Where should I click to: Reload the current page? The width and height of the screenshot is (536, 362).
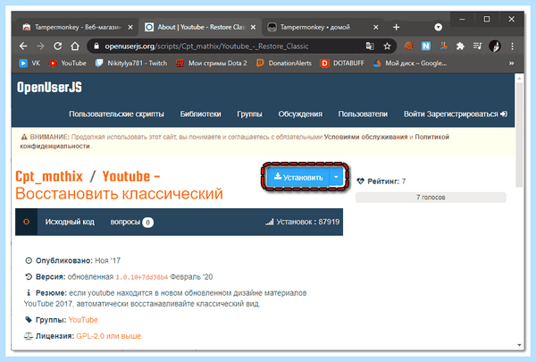(58, 46)
